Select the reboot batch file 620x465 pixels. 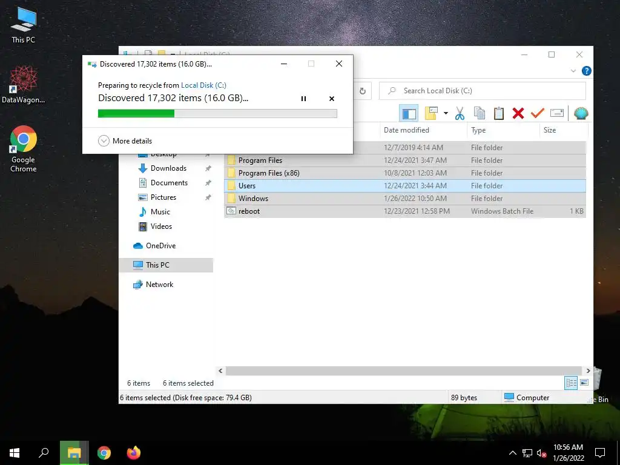(405, 211)
